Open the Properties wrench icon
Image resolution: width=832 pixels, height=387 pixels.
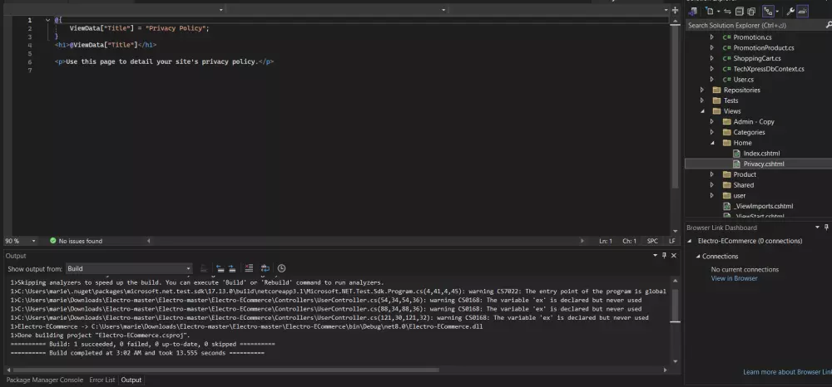pyautogui.click(x=790, y=11)
